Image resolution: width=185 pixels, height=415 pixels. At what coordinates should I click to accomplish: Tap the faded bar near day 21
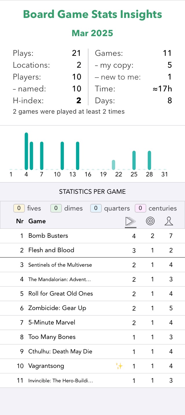click(x=114, y=165)
